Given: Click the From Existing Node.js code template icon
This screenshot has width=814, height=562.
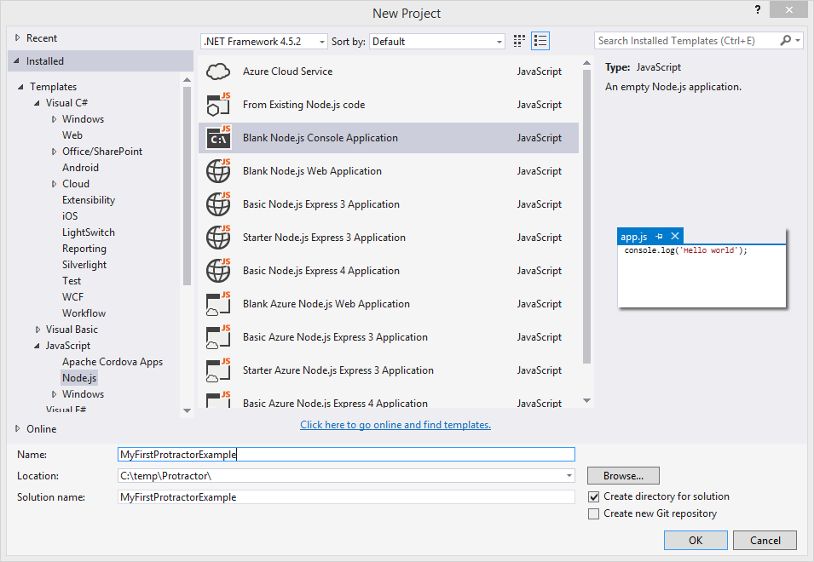Looking at the screenshot, I should [x=218, y=104].
